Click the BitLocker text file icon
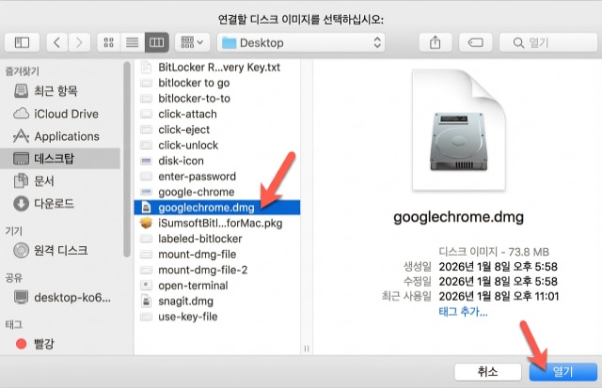The image size is (602, 388). tap(146, 67)
